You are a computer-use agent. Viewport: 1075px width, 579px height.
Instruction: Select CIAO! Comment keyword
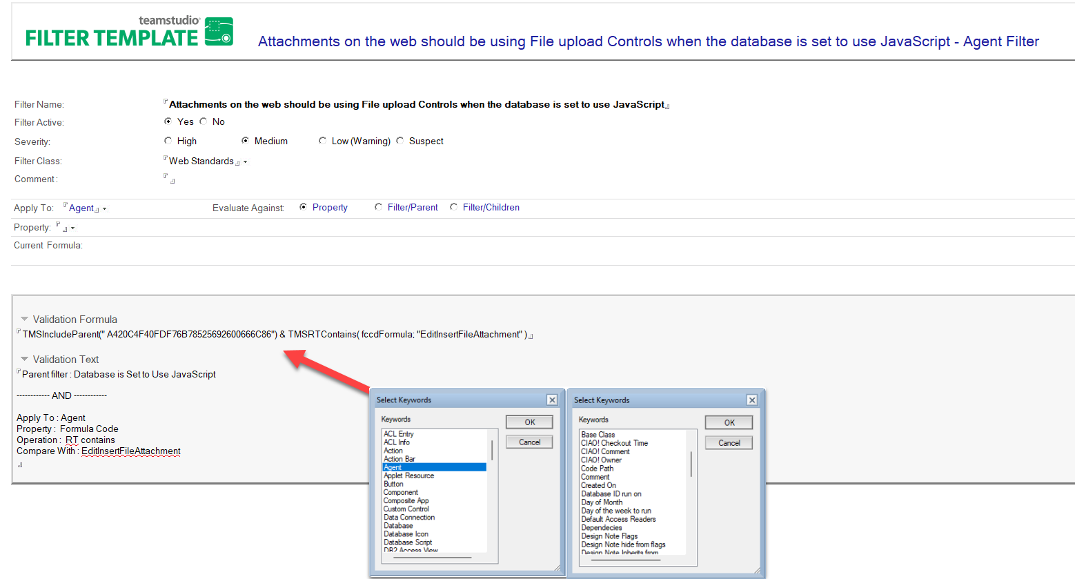[605, 451]
